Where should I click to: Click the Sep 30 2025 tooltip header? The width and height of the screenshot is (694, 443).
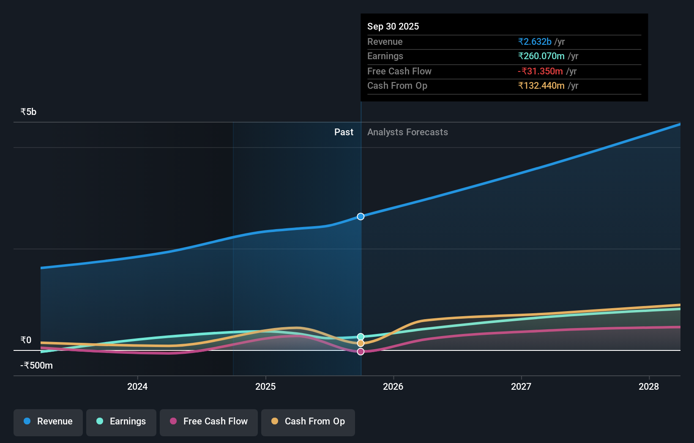[x=393, y=26]
